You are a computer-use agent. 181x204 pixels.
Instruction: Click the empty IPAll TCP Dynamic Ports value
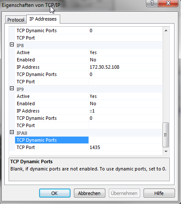(126, 140)
